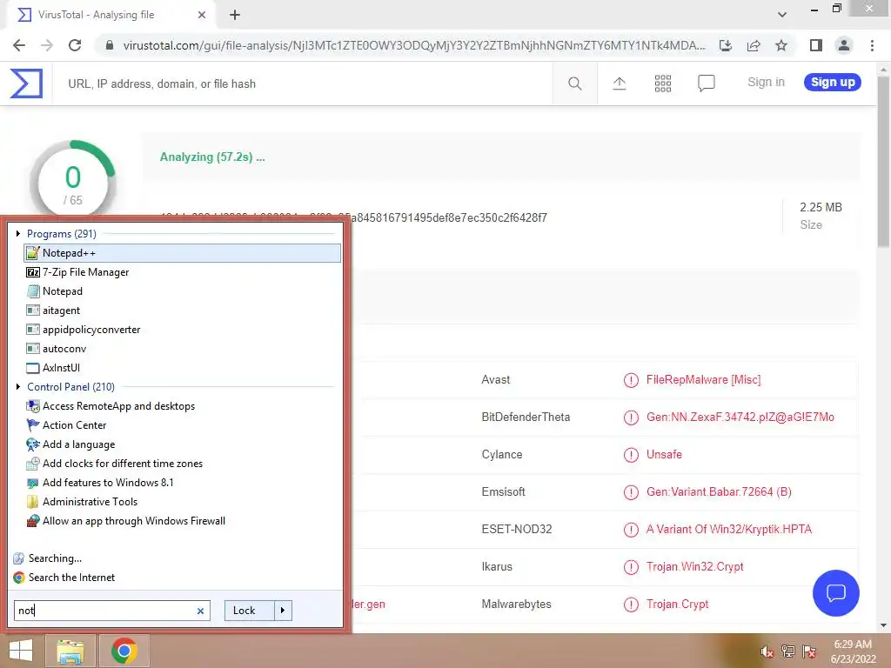The height and width of the screenshot is (668, 891).
Task: Open Allow an app through Windows Firewall
Action: (x=183, y=521)
